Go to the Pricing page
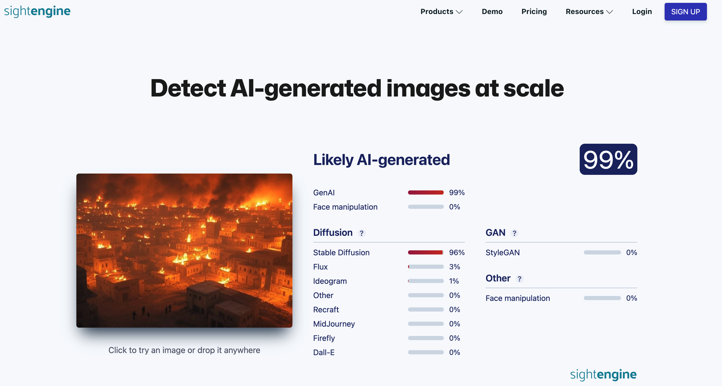This screenshot has width=722, height=386. [x=534, y=11]
